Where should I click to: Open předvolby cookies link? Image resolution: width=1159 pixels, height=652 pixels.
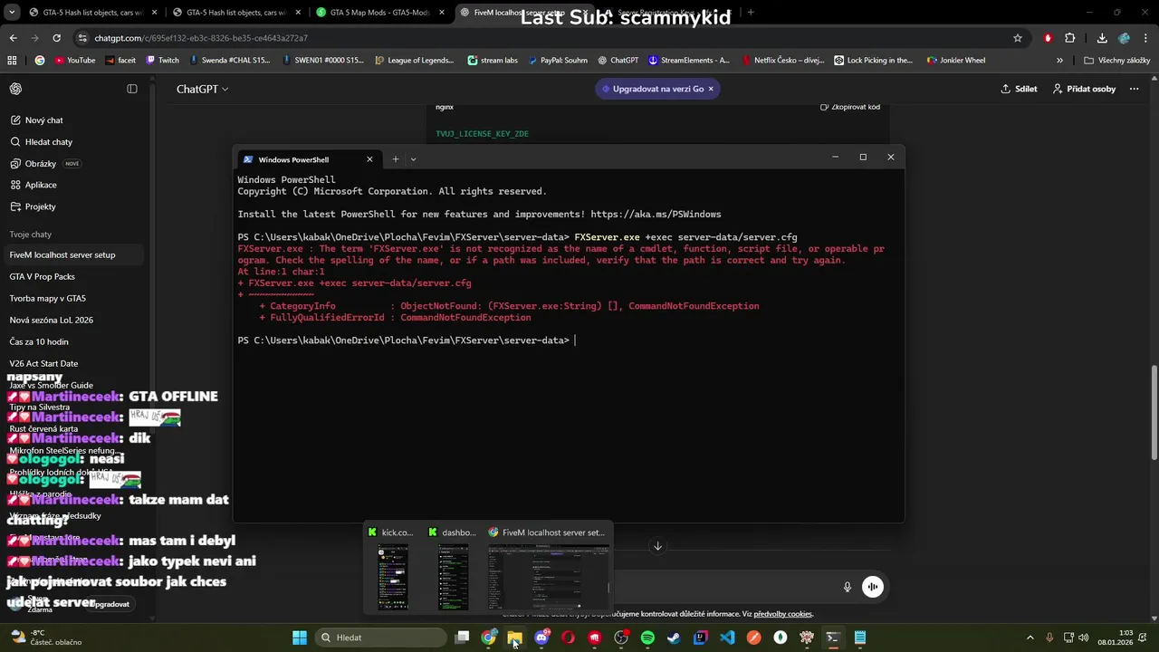coord(783,614)
